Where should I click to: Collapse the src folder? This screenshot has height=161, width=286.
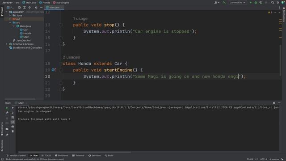10,23
